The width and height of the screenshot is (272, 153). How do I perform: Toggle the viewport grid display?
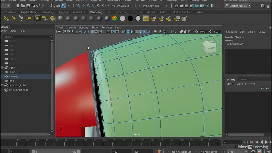click(92, 32)
